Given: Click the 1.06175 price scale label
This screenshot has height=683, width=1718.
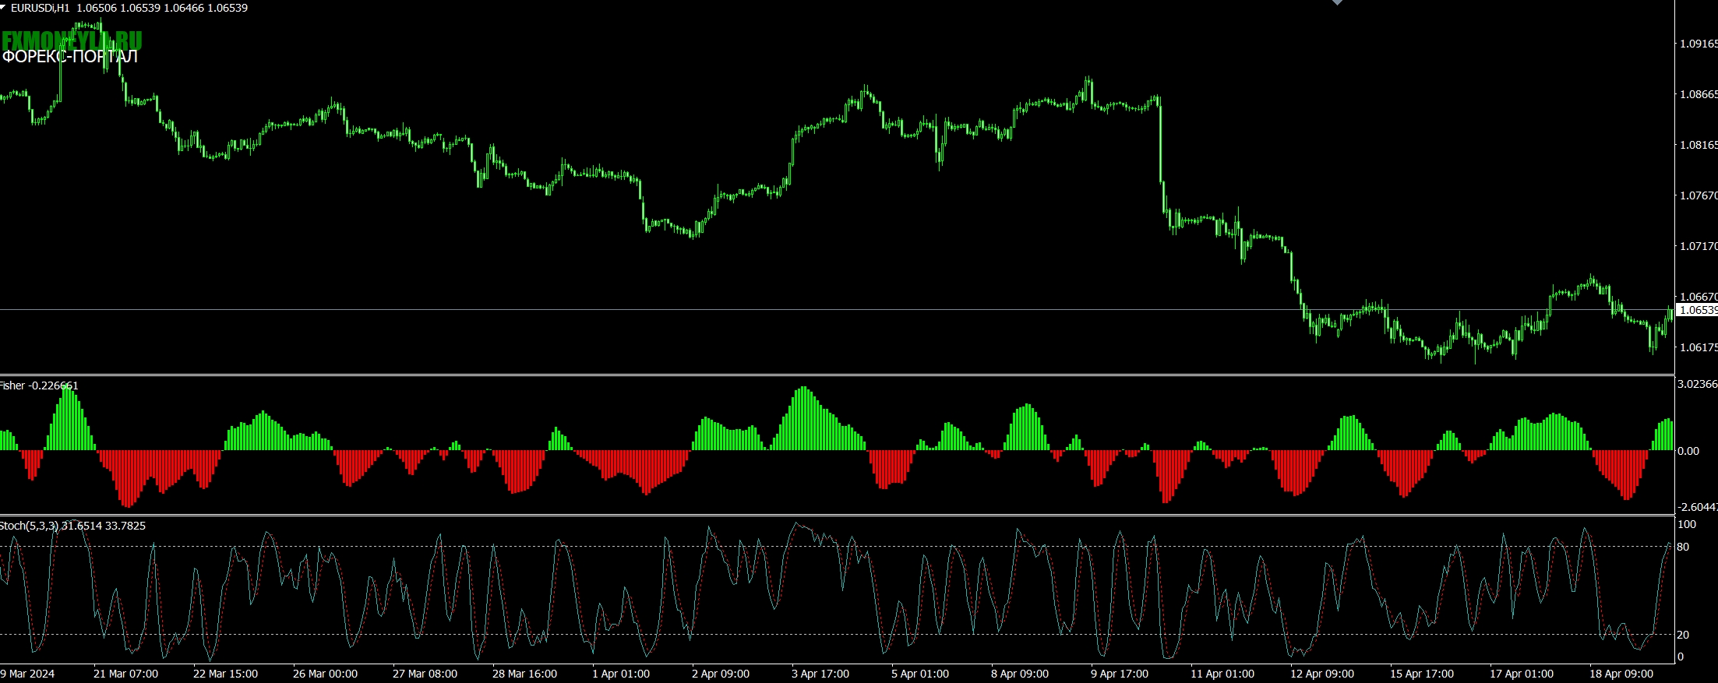Looking at the screenshot, I should pyautogui.click(x=1698, y=347).
